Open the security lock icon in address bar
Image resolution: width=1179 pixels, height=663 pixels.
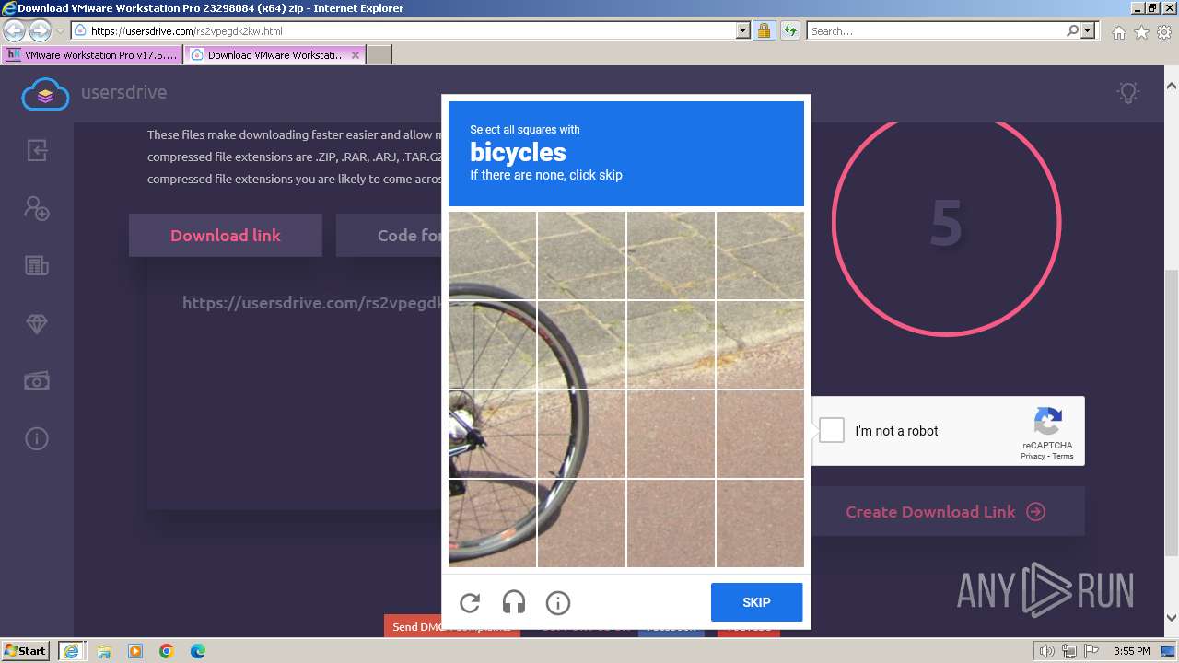(764, 30)
